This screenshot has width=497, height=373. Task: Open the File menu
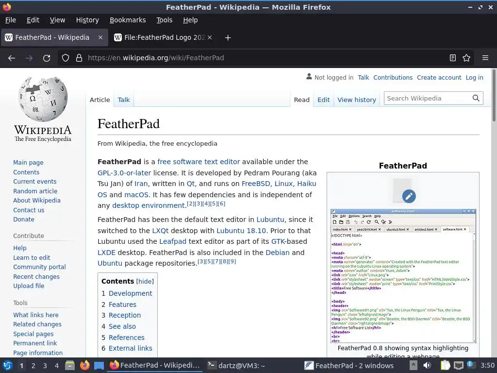pos(11,20)
